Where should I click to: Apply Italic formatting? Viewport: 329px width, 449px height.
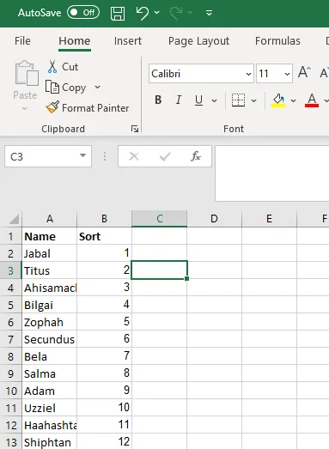(179, 100)
